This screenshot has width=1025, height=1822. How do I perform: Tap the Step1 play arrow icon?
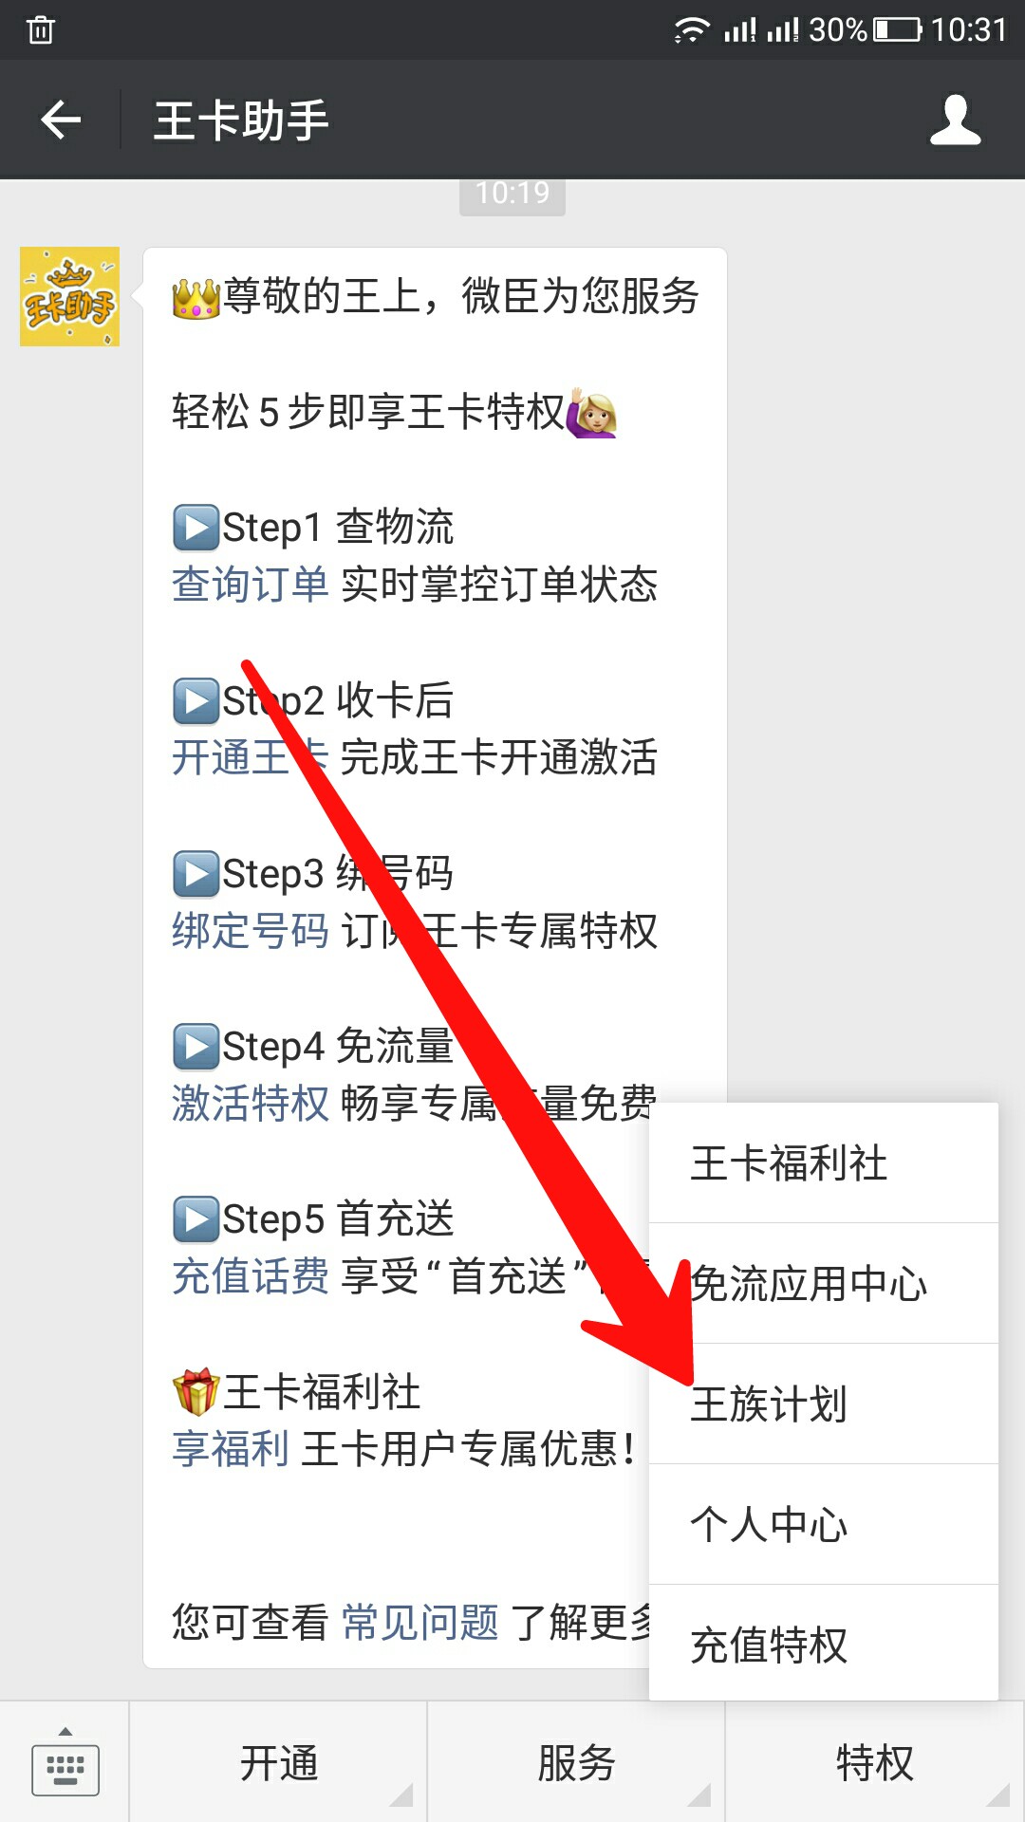[x=196, y=528]
